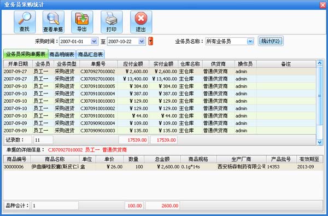Expand the end date 2007-10-22 dropdown
328x216 pixels.
pyautogui.click(x=142, y=42)
